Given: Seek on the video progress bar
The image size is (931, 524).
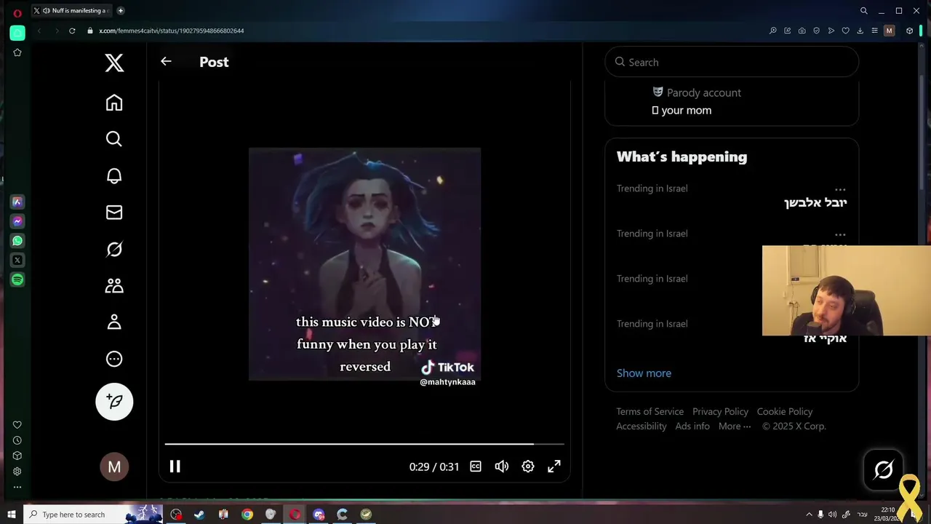Looking at the screenshot, I should coord(364,443).
